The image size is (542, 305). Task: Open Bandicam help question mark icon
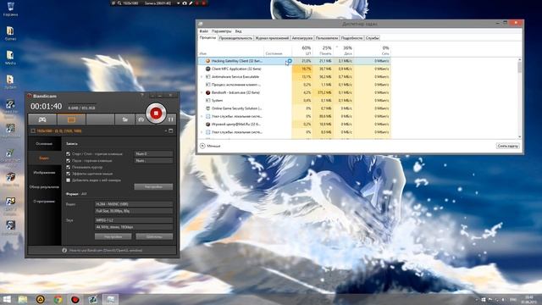pyautogui.click(x=141, y=96)
